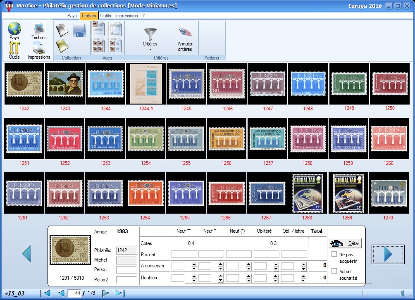Open the Timbres stamp icon
415x300 pixels.
[x=39, y=29]
